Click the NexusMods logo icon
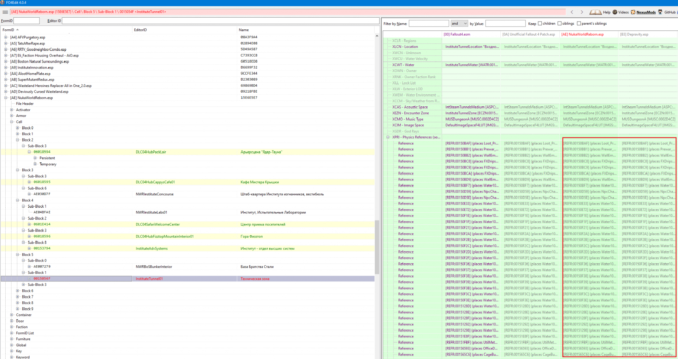678x359 pixels. [633, 12]
